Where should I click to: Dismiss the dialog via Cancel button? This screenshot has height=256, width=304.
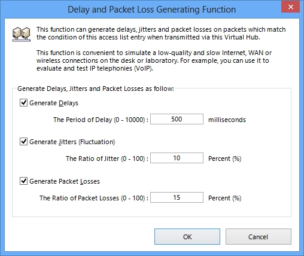click(259, 237)
